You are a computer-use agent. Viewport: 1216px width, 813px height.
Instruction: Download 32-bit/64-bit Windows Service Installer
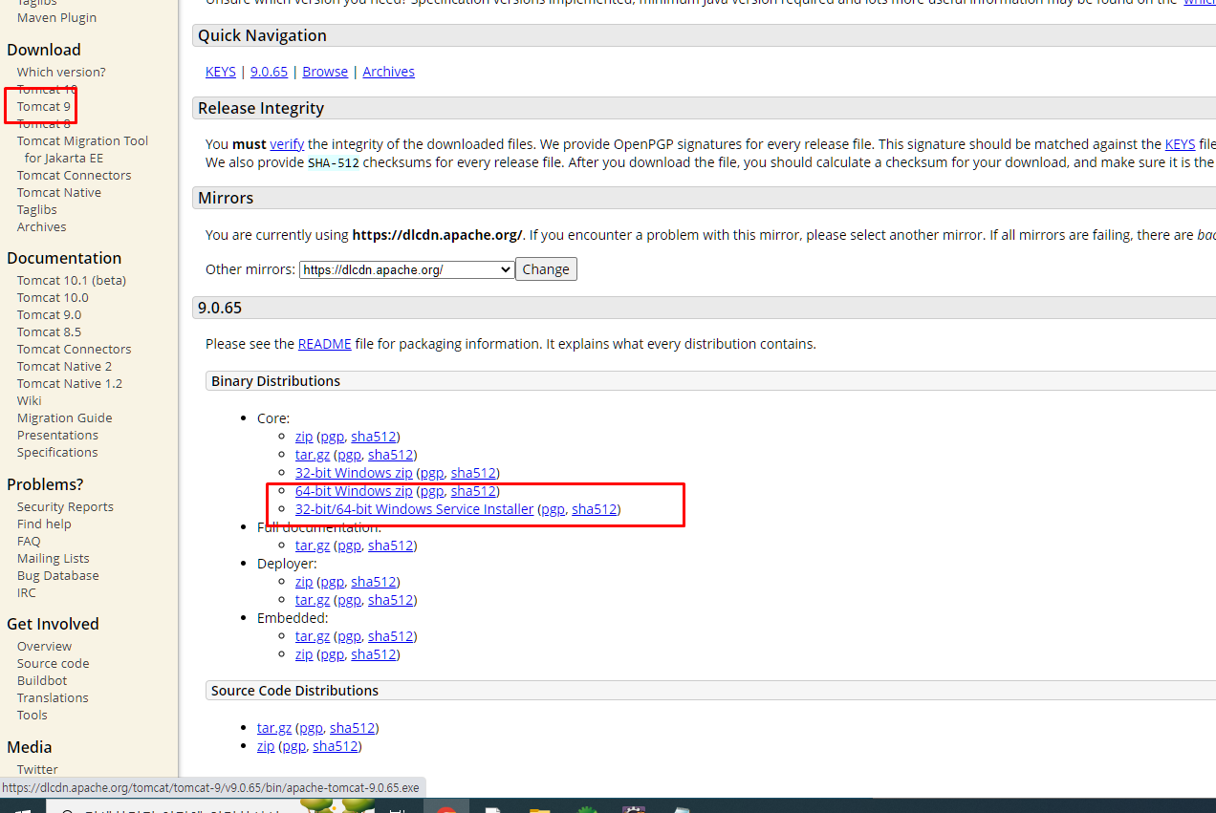click(414, 509)
